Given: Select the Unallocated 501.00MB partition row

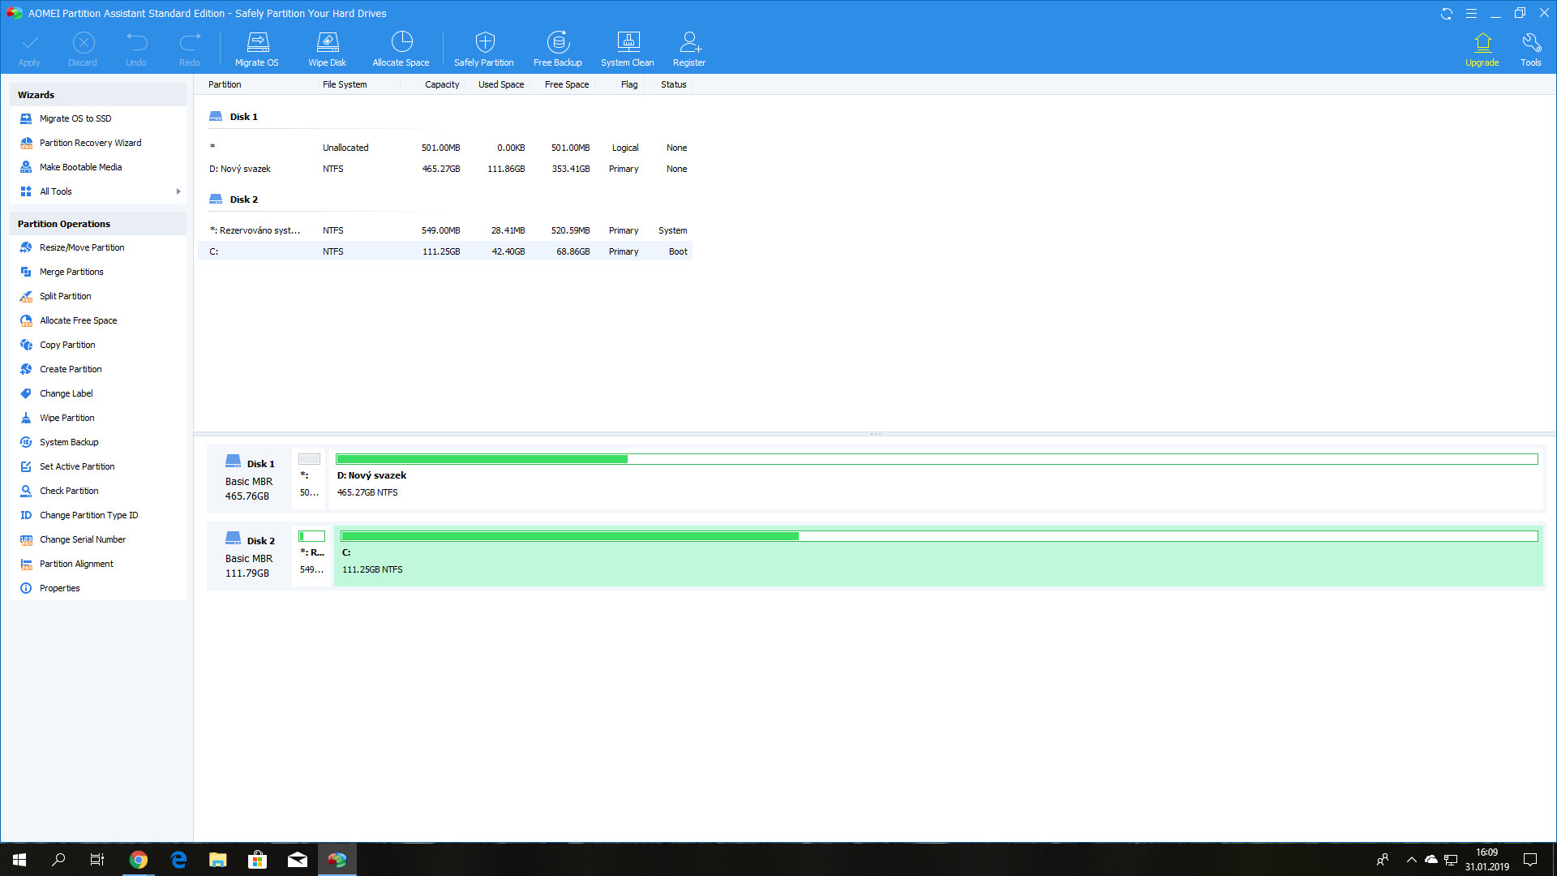Looking at the screenshot, I should click(446, 148).
